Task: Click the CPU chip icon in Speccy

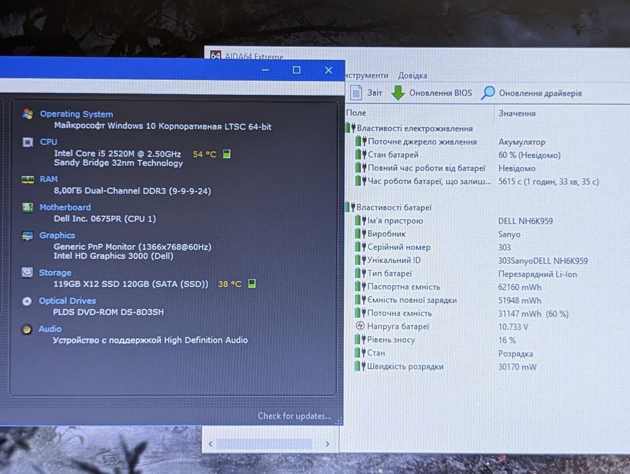Action: tap(28, 142)
